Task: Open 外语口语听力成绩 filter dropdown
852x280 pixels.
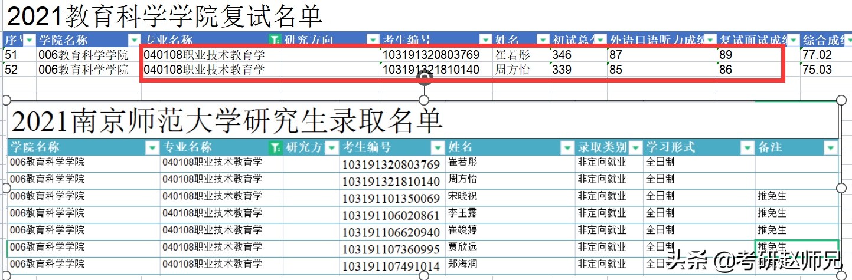Action: point(710,40)
